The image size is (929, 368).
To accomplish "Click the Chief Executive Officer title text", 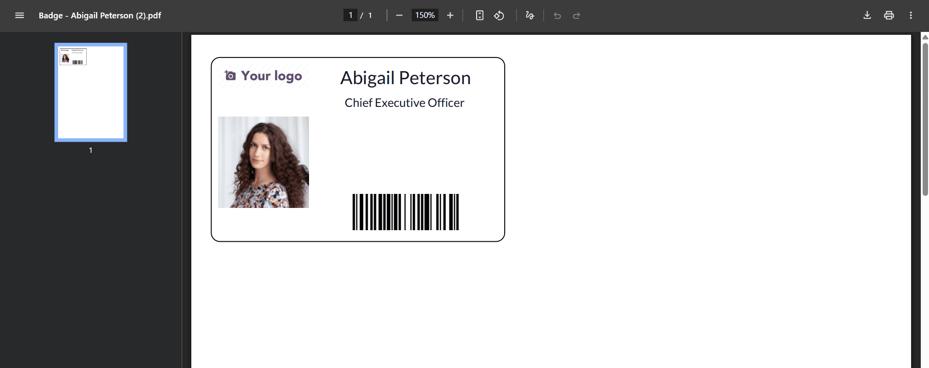I will 404,103.
